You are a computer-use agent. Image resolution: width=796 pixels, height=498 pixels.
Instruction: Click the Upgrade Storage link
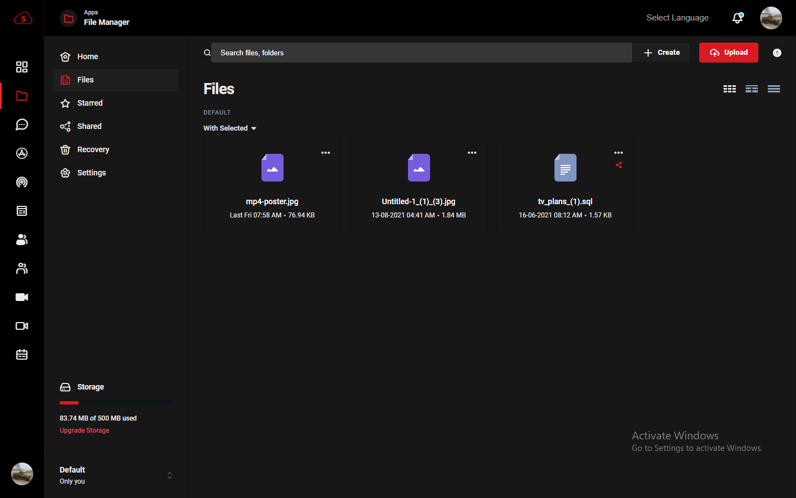pos(85,430)
